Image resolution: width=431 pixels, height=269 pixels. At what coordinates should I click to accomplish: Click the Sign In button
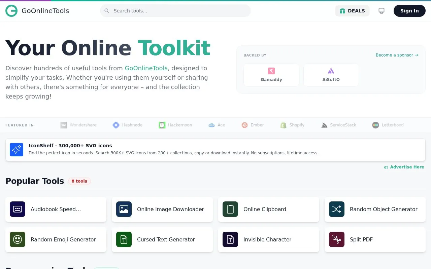click(x=409, y=11)
